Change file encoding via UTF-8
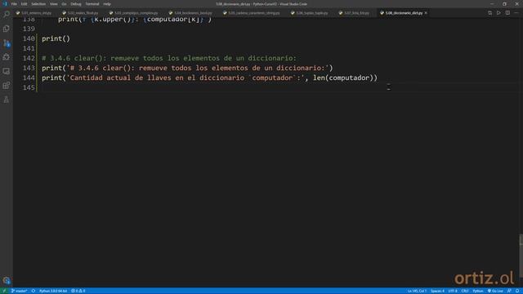Image resolution: width=523 pixels, height=294 pixels. click(453, 291)
